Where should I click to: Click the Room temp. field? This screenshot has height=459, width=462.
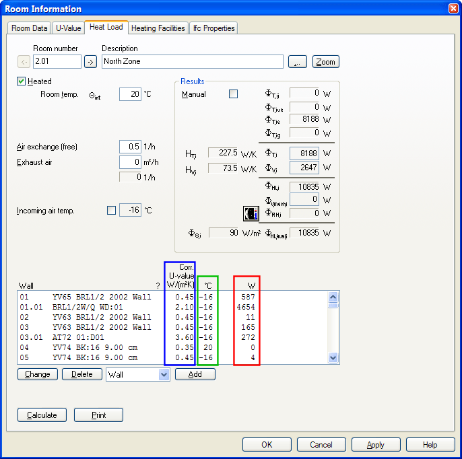[x=130, y=94]
